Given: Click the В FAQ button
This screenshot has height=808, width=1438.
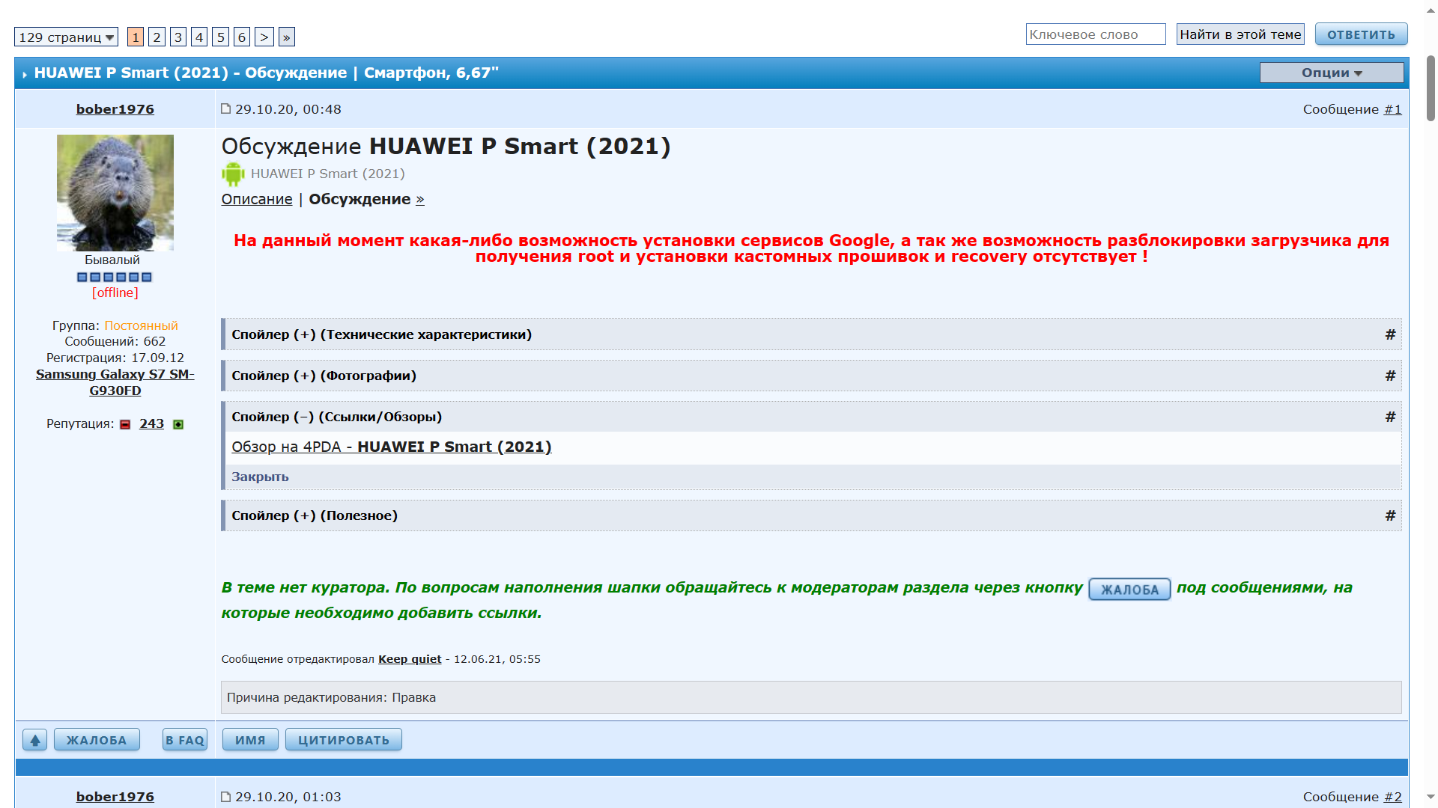Looking at the screenshot, I should 185,740.
